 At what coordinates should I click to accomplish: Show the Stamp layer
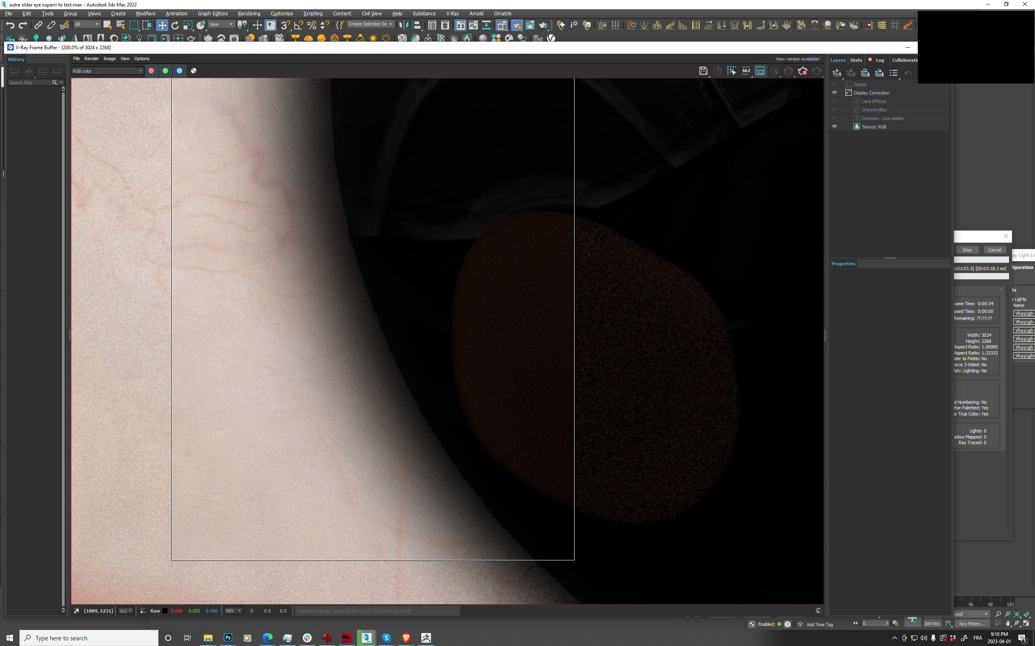pyautogui.click(x=834, y=84)
